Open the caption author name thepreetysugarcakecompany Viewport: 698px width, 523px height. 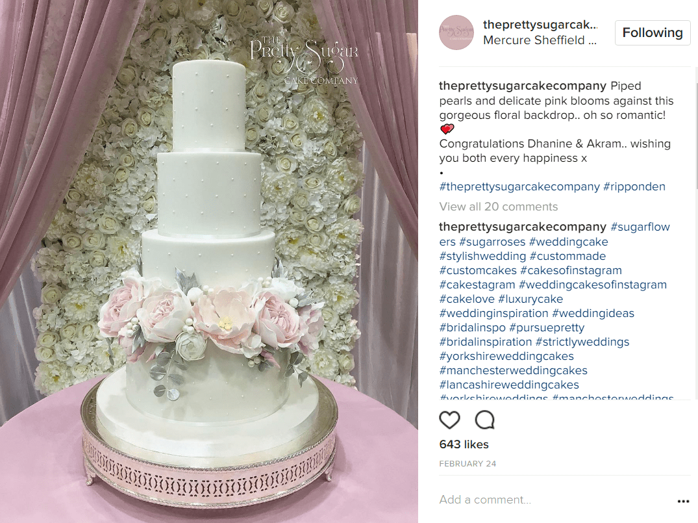pyautogui.click(x=522, y=86)
